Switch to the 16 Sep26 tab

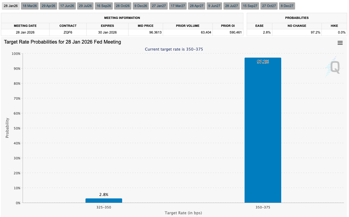click(x=104, y=6)
